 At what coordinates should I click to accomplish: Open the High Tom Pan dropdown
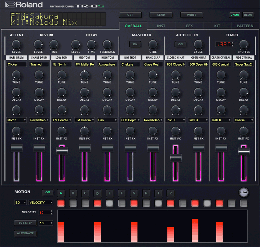[x=107, y=120]
